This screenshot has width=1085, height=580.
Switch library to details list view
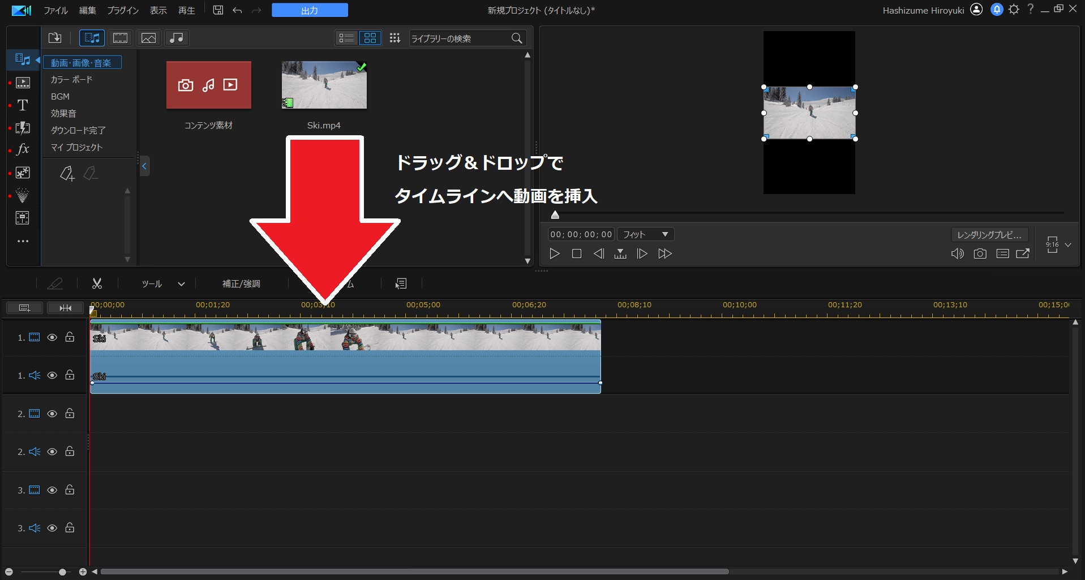(x=346, y=38)
